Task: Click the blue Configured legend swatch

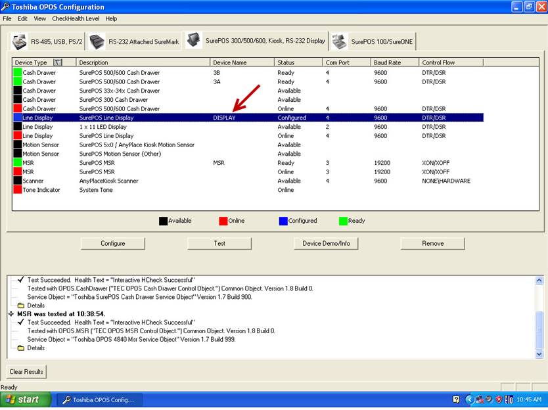Action: (283, 221)
